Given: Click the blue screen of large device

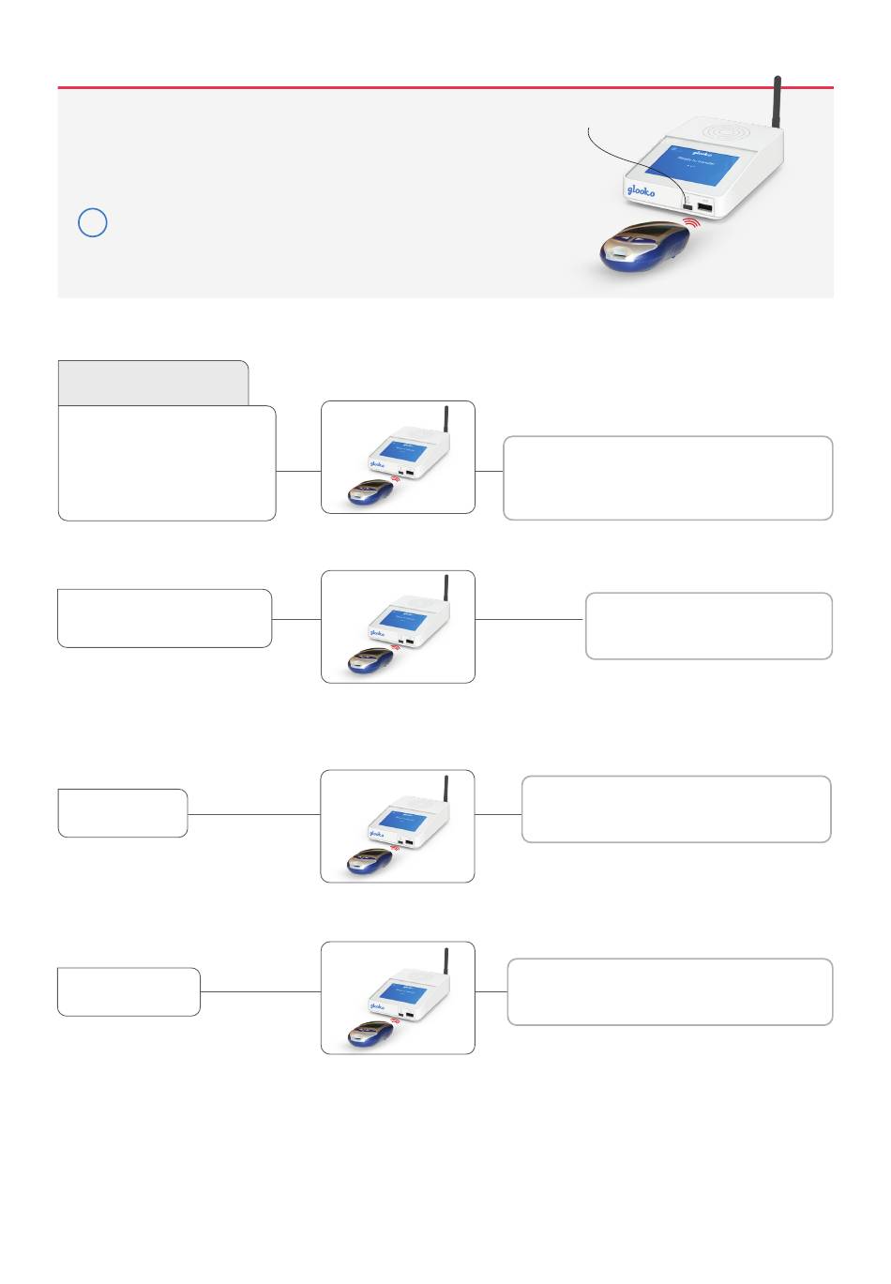Looking at the screenshot, I should tap(693, 165).
